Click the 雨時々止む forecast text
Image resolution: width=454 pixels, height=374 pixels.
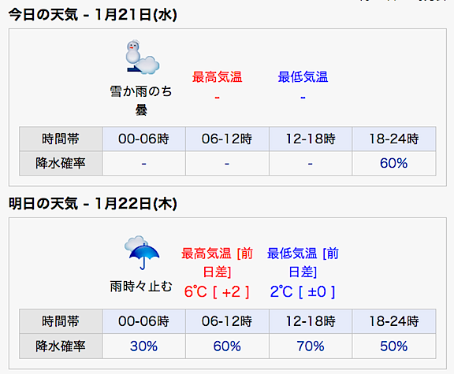coord(141,287)
